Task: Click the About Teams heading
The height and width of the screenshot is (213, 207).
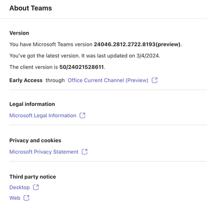Action: pos(31,8)
